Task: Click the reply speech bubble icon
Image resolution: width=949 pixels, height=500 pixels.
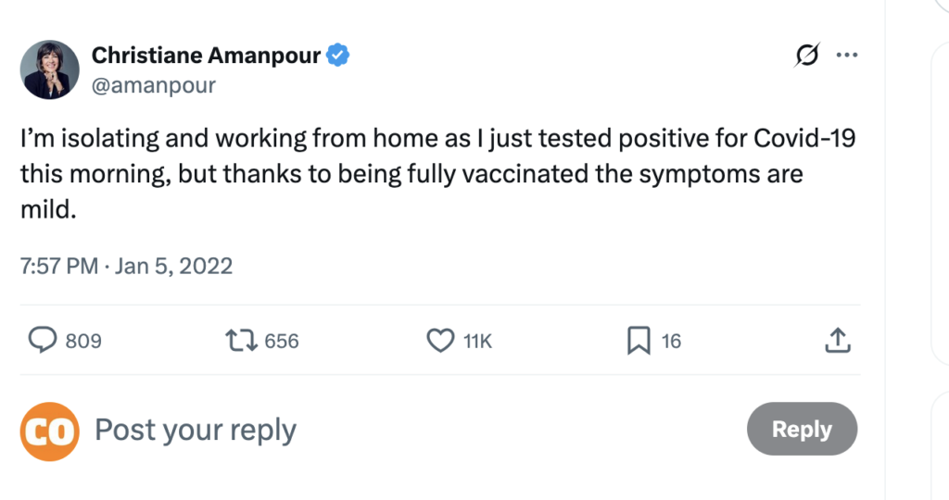Action: 42,341
